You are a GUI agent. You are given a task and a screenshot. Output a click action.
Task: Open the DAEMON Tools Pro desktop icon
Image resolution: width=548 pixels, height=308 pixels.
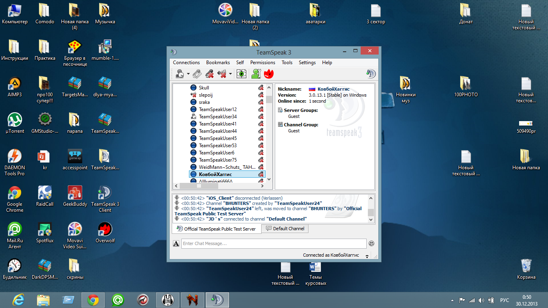(15, 162)
